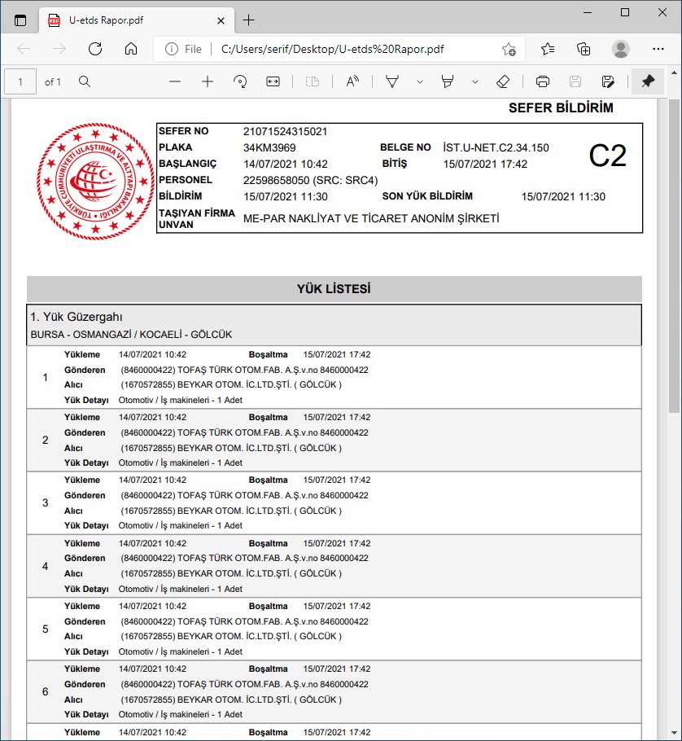
Task: Click the YÜK LİSTESİ header
Action: 334,289
